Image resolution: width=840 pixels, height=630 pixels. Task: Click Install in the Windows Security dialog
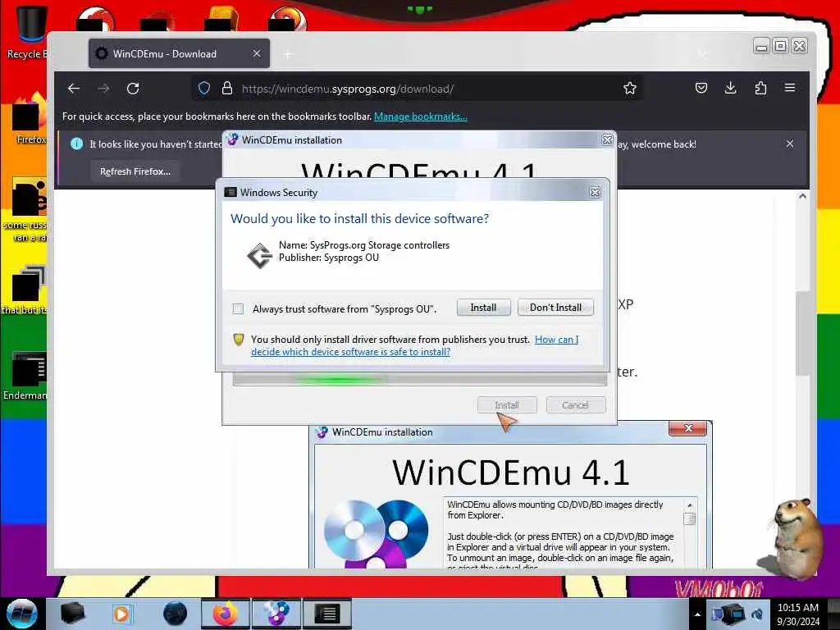coord(483,308)
